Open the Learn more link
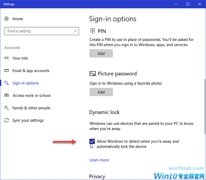Image resolution: width=206 pixels, height=180 pixels. click(x=99, y=160)
